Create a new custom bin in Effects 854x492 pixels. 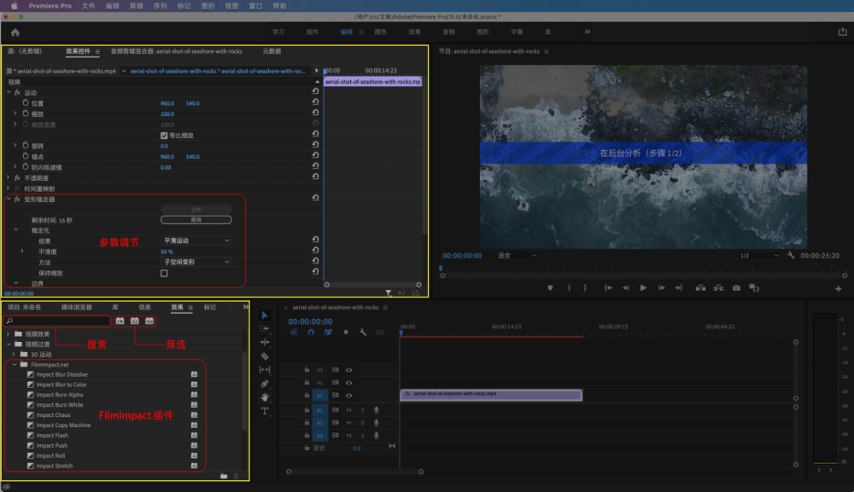pyautogui.click(x=224, y=477)
